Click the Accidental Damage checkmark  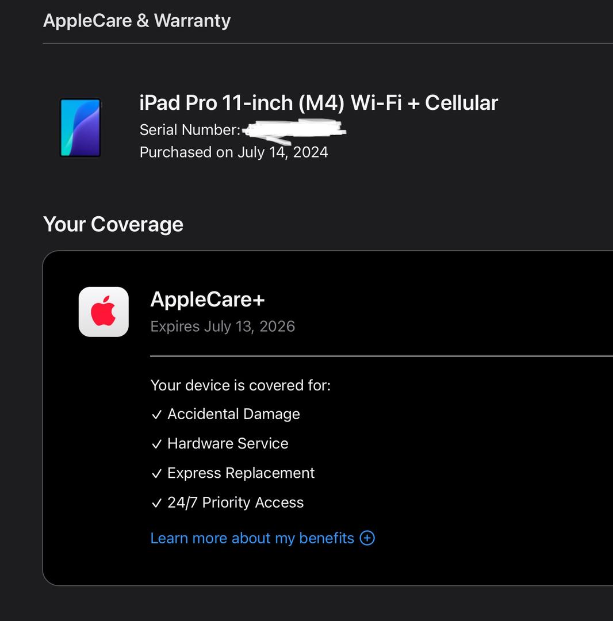(x=157, y=415)
